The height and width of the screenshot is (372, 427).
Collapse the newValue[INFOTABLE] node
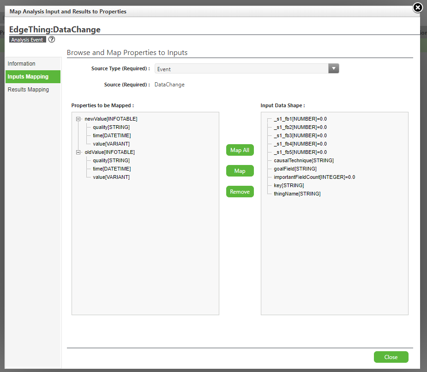tap(78, 119)
